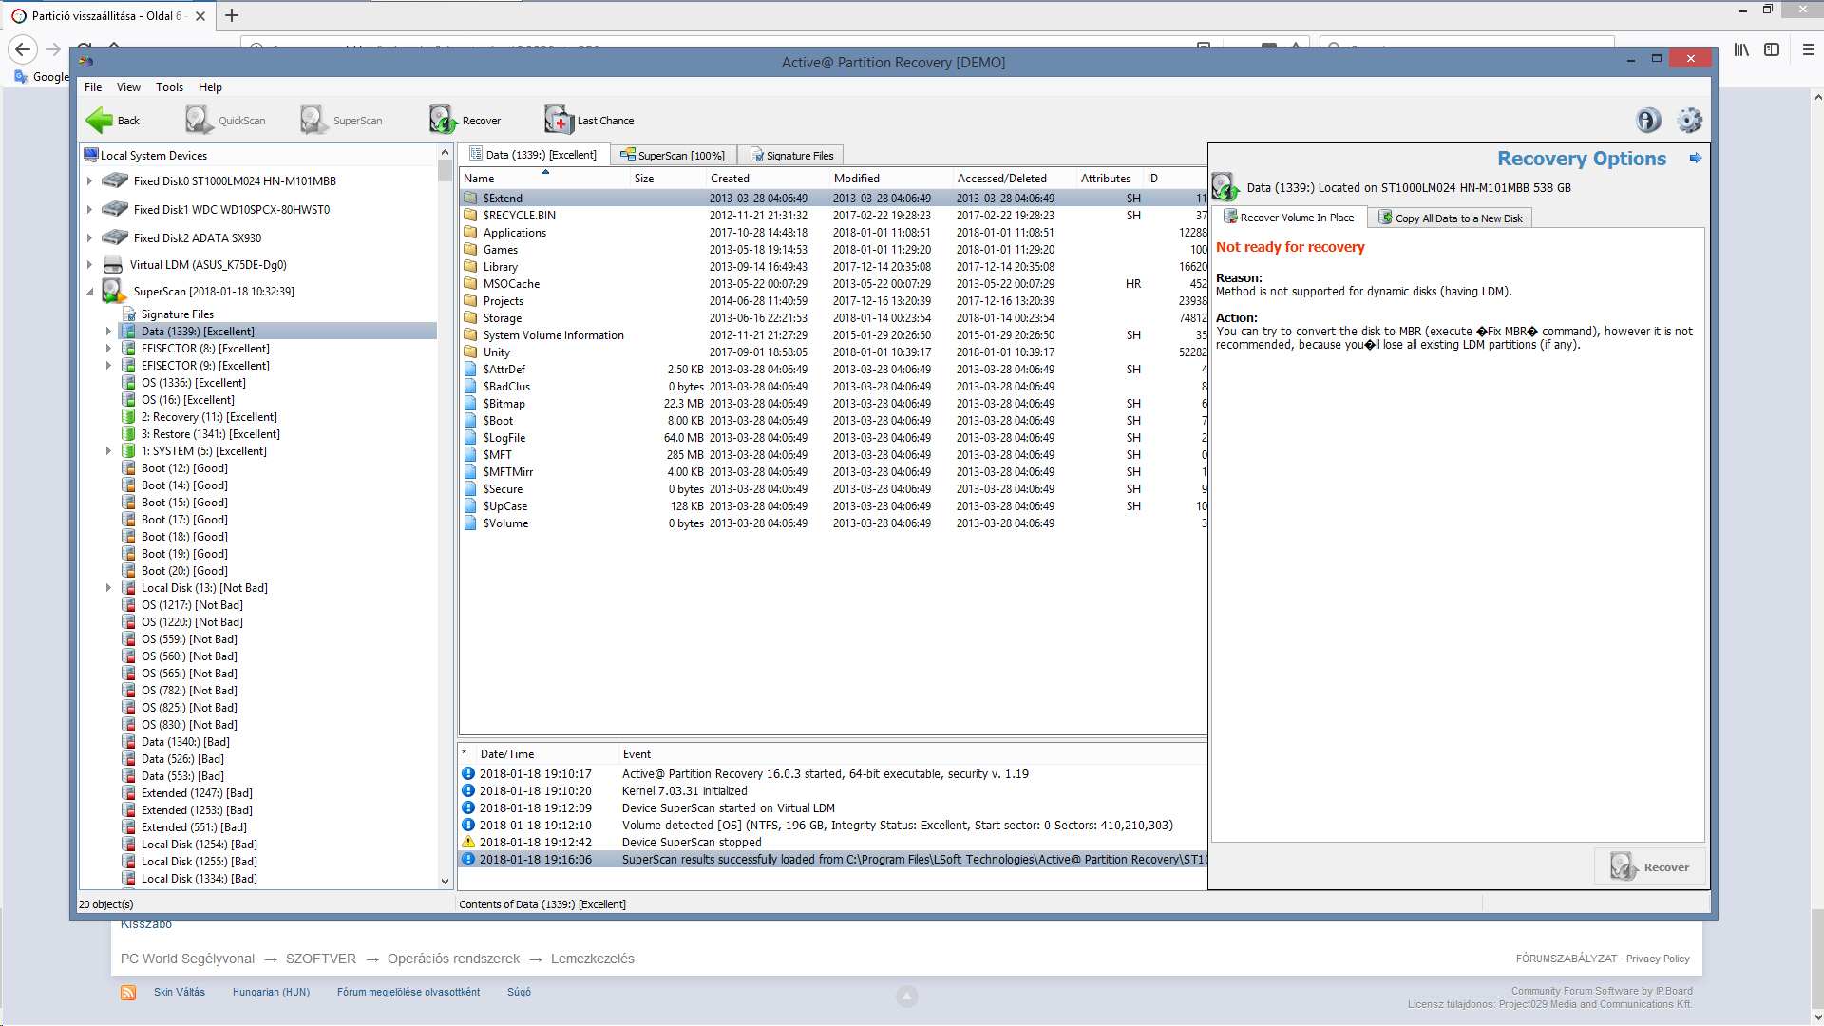This screenshot has height=1026, width=1824.
Task: Select the Signature Files tree icon
Action: [x=130, y=314]
